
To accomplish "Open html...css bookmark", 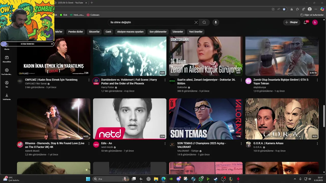I will [x=77, y=15].
